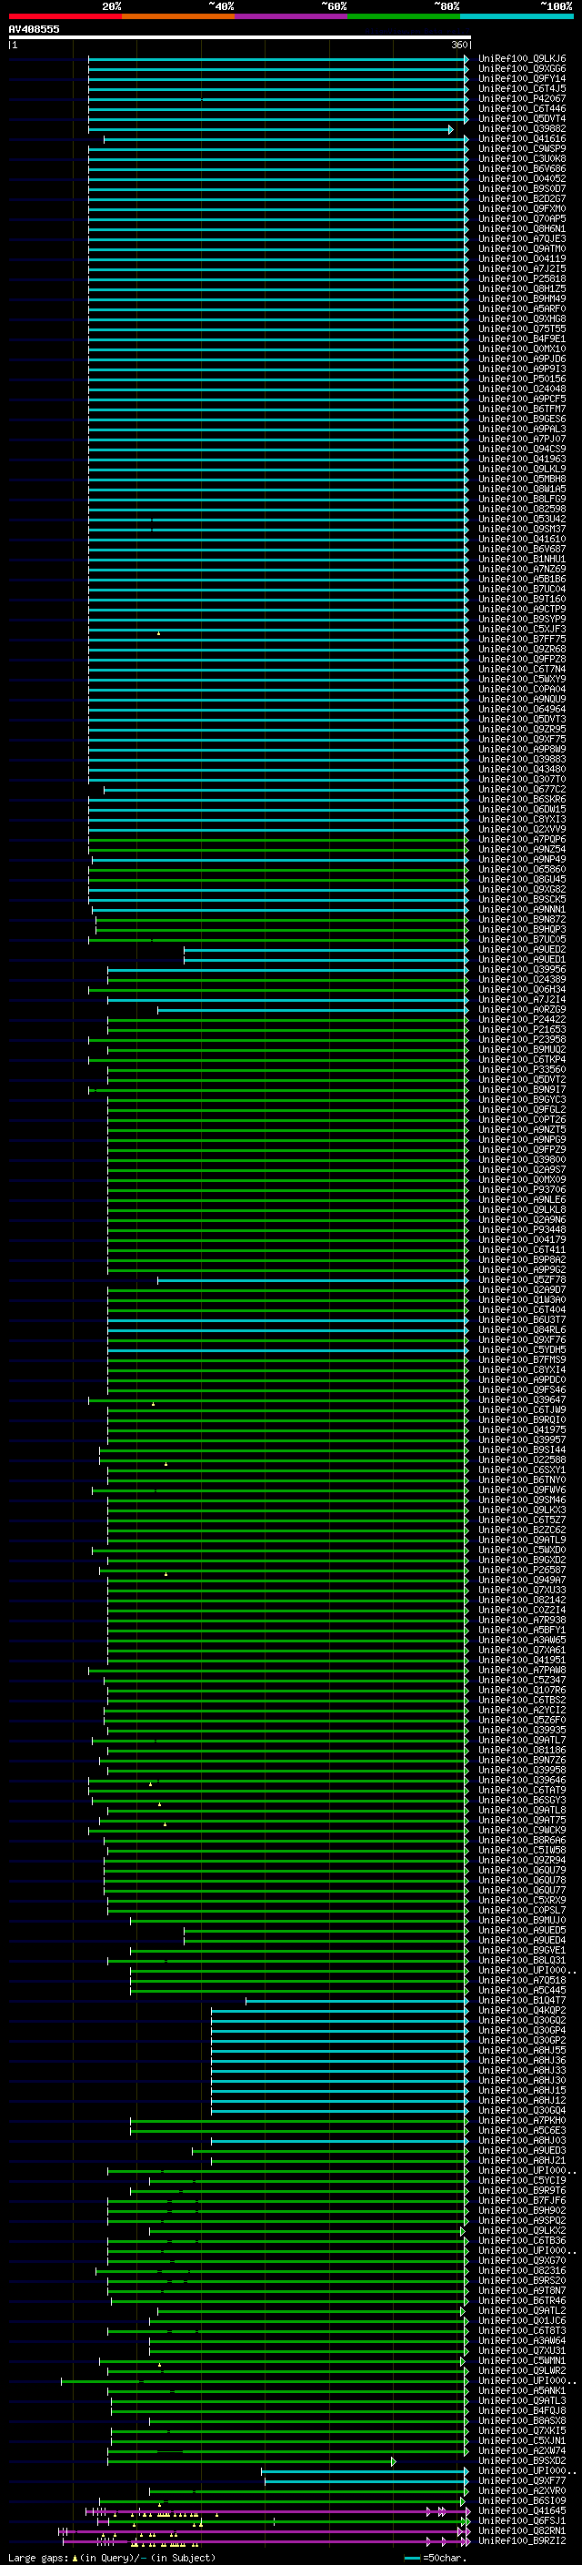
Task: Select label UniRef100_Q6FSJ1
Action: (522, 2520)
